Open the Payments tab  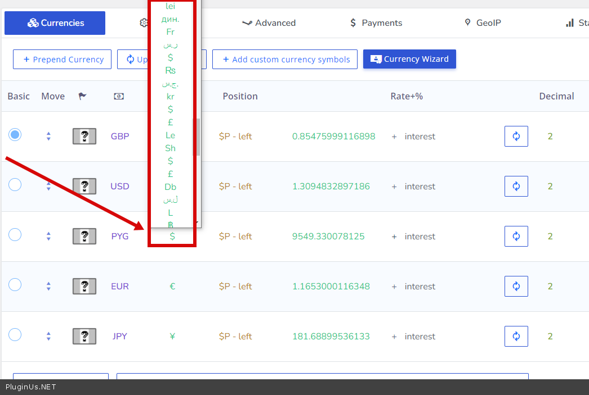click(x=376, y=23)
